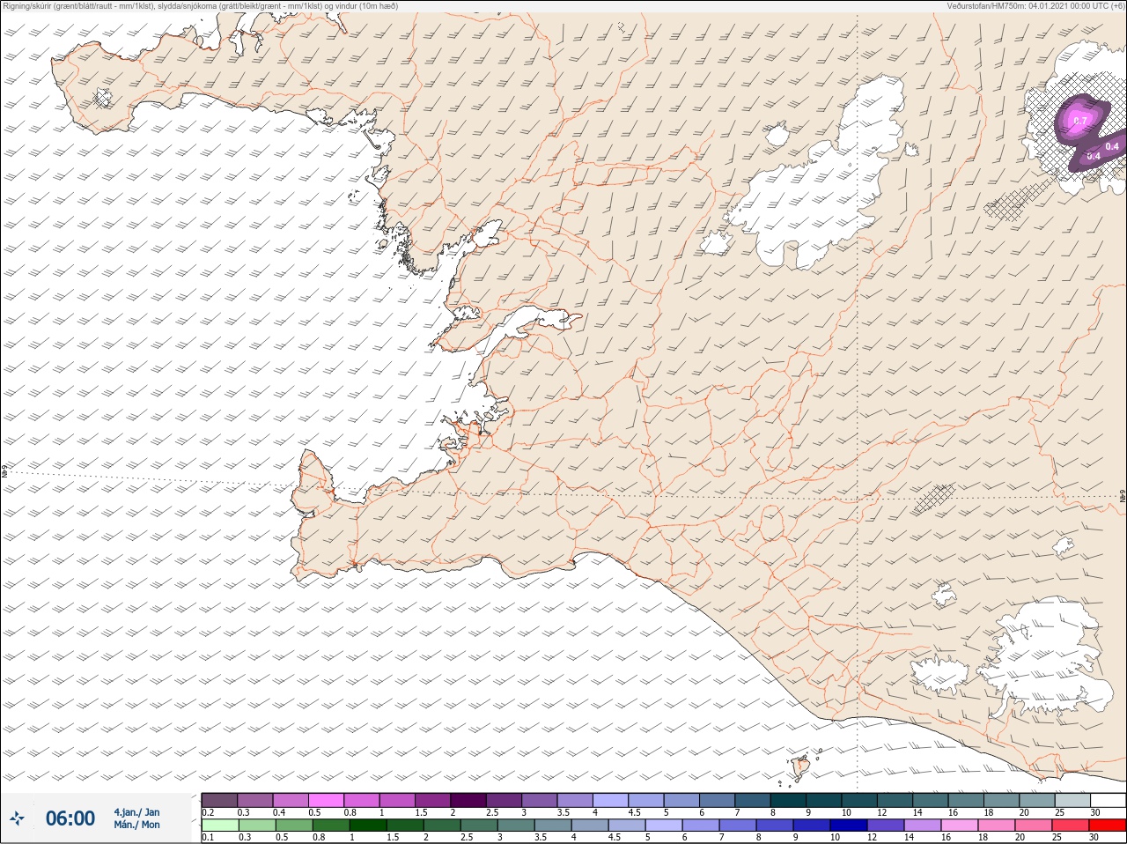Click the 0.7 precipitation value on the map
The image size is (1127, 844).
point(1081,121)
